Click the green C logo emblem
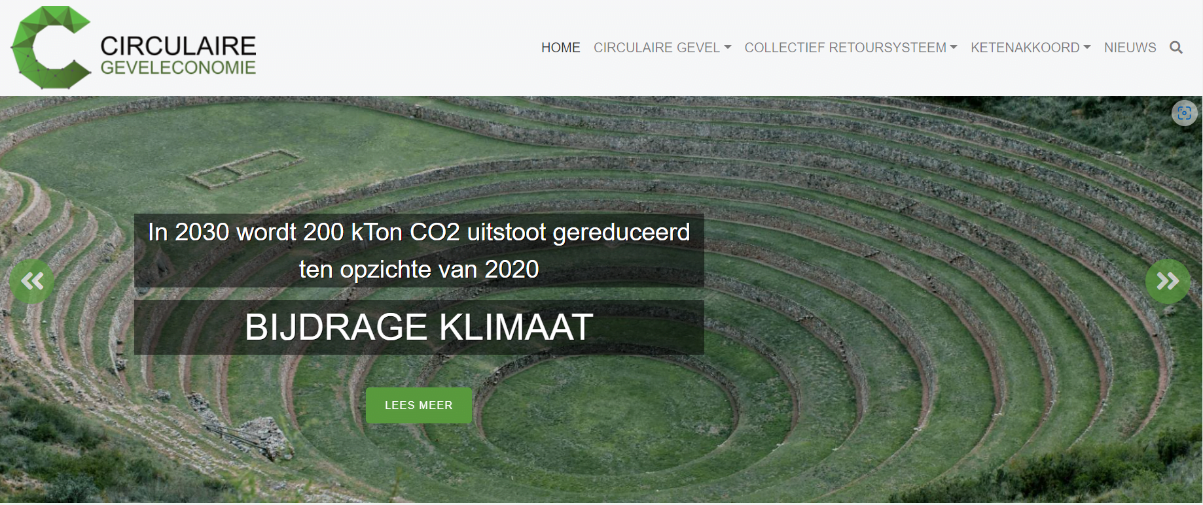The image size is (1203, 505). point(50,48)
